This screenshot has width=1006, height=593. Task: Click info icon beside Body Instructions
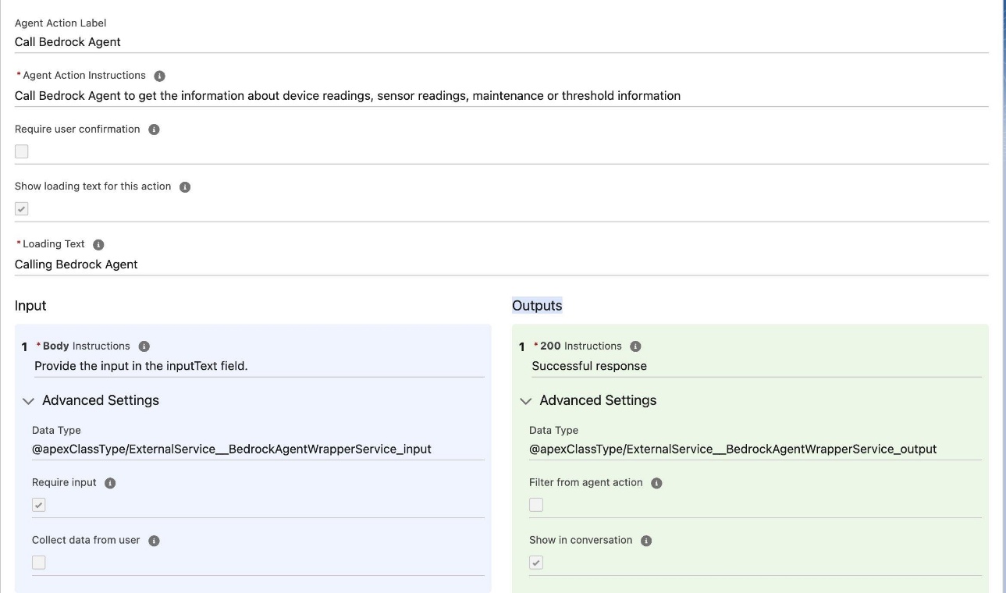144,346
